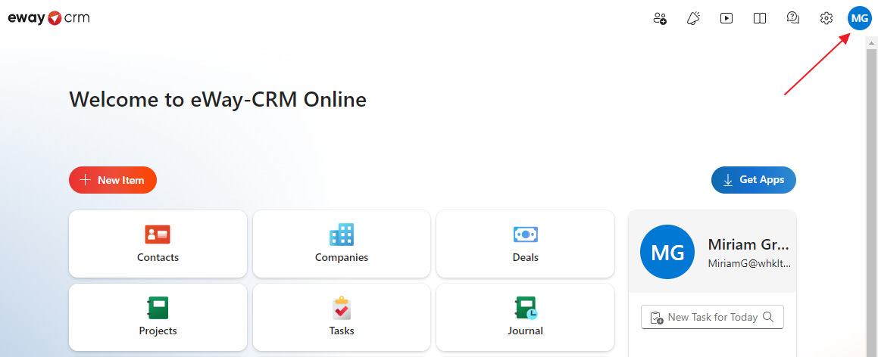The height and width of the screenshot is (357, 878).
Task: Click the clipboard-plus icon in task field
Action: (x=657, y=318)
